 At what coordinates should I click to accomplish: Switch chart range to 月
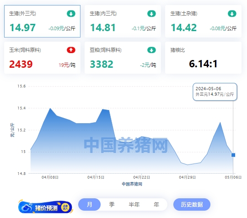[89, 204]
